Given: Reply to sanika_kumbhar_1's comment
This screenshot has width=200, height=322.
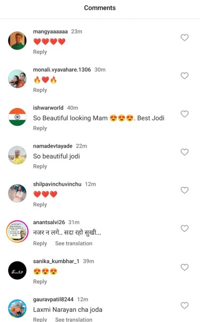Looking at the screenshot, I should 40,282.
